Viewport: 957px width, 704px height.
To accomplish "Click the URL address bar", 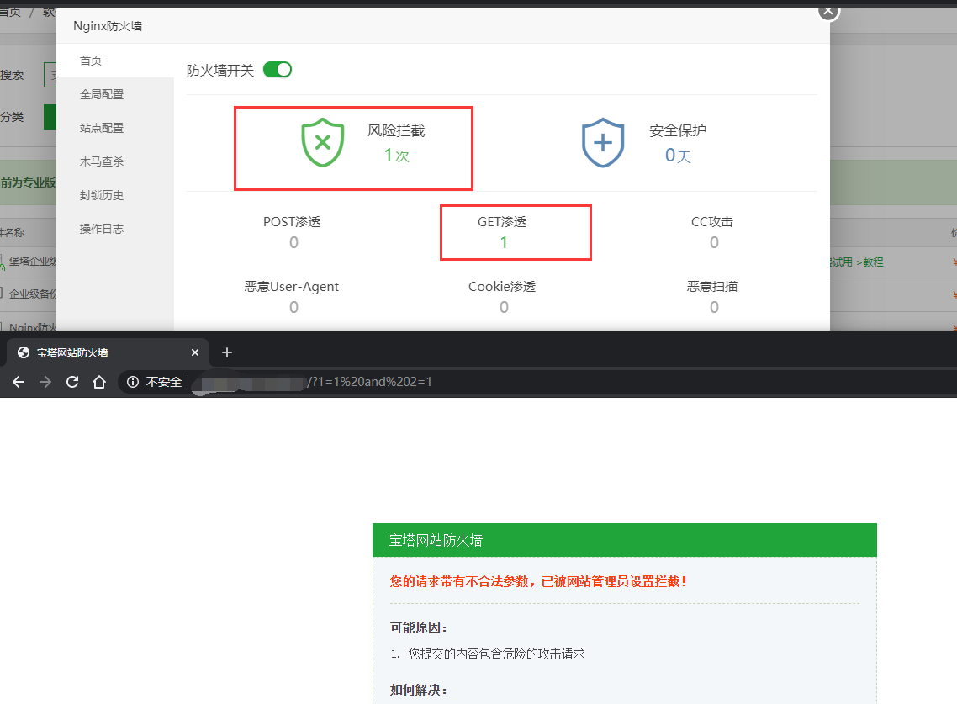I will (537, 382).
